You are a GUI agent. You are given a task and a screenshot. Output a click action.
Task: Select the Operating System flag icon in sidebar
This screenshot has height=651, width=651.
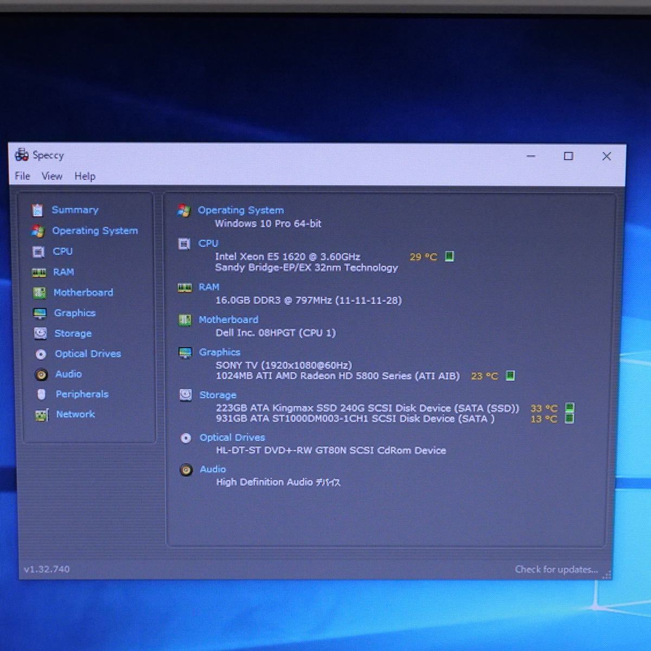[38, 231]
